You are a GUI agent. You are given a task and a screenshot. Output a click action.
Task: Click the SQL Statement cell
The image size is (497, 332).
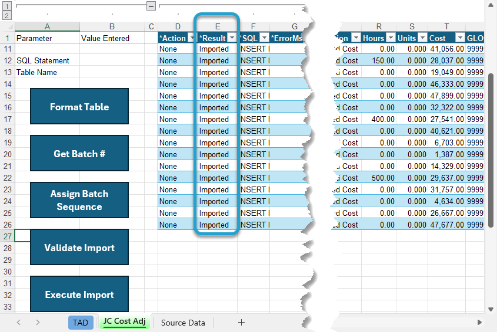click(47, 60)
